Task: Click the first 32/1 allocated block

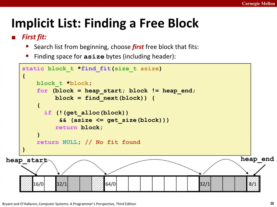Action: [x=74, y=184]
